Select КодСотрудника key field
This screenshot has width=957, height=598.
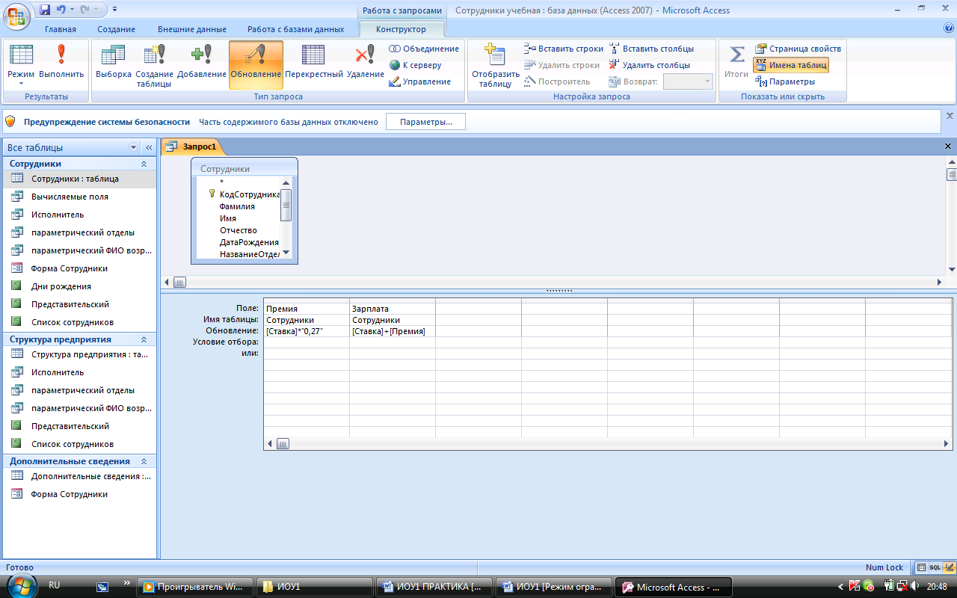point(250,194)
